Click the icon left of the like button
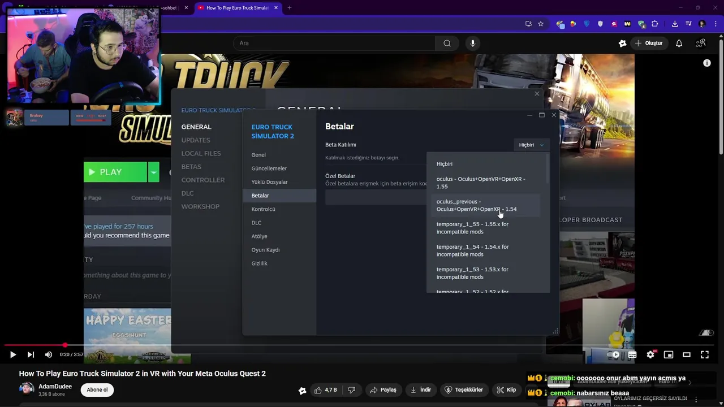 pos(303,390)
